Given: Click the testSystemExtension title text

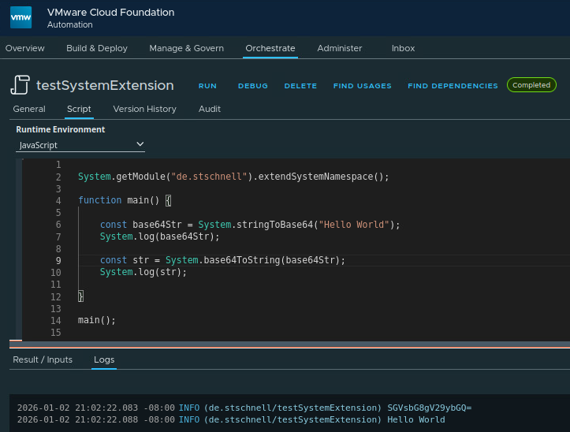Looking at the screenshot, I should pos(105,85).
